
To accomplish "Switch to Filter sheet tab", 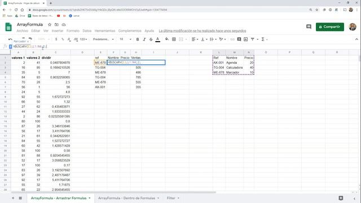I will (171, 198).
